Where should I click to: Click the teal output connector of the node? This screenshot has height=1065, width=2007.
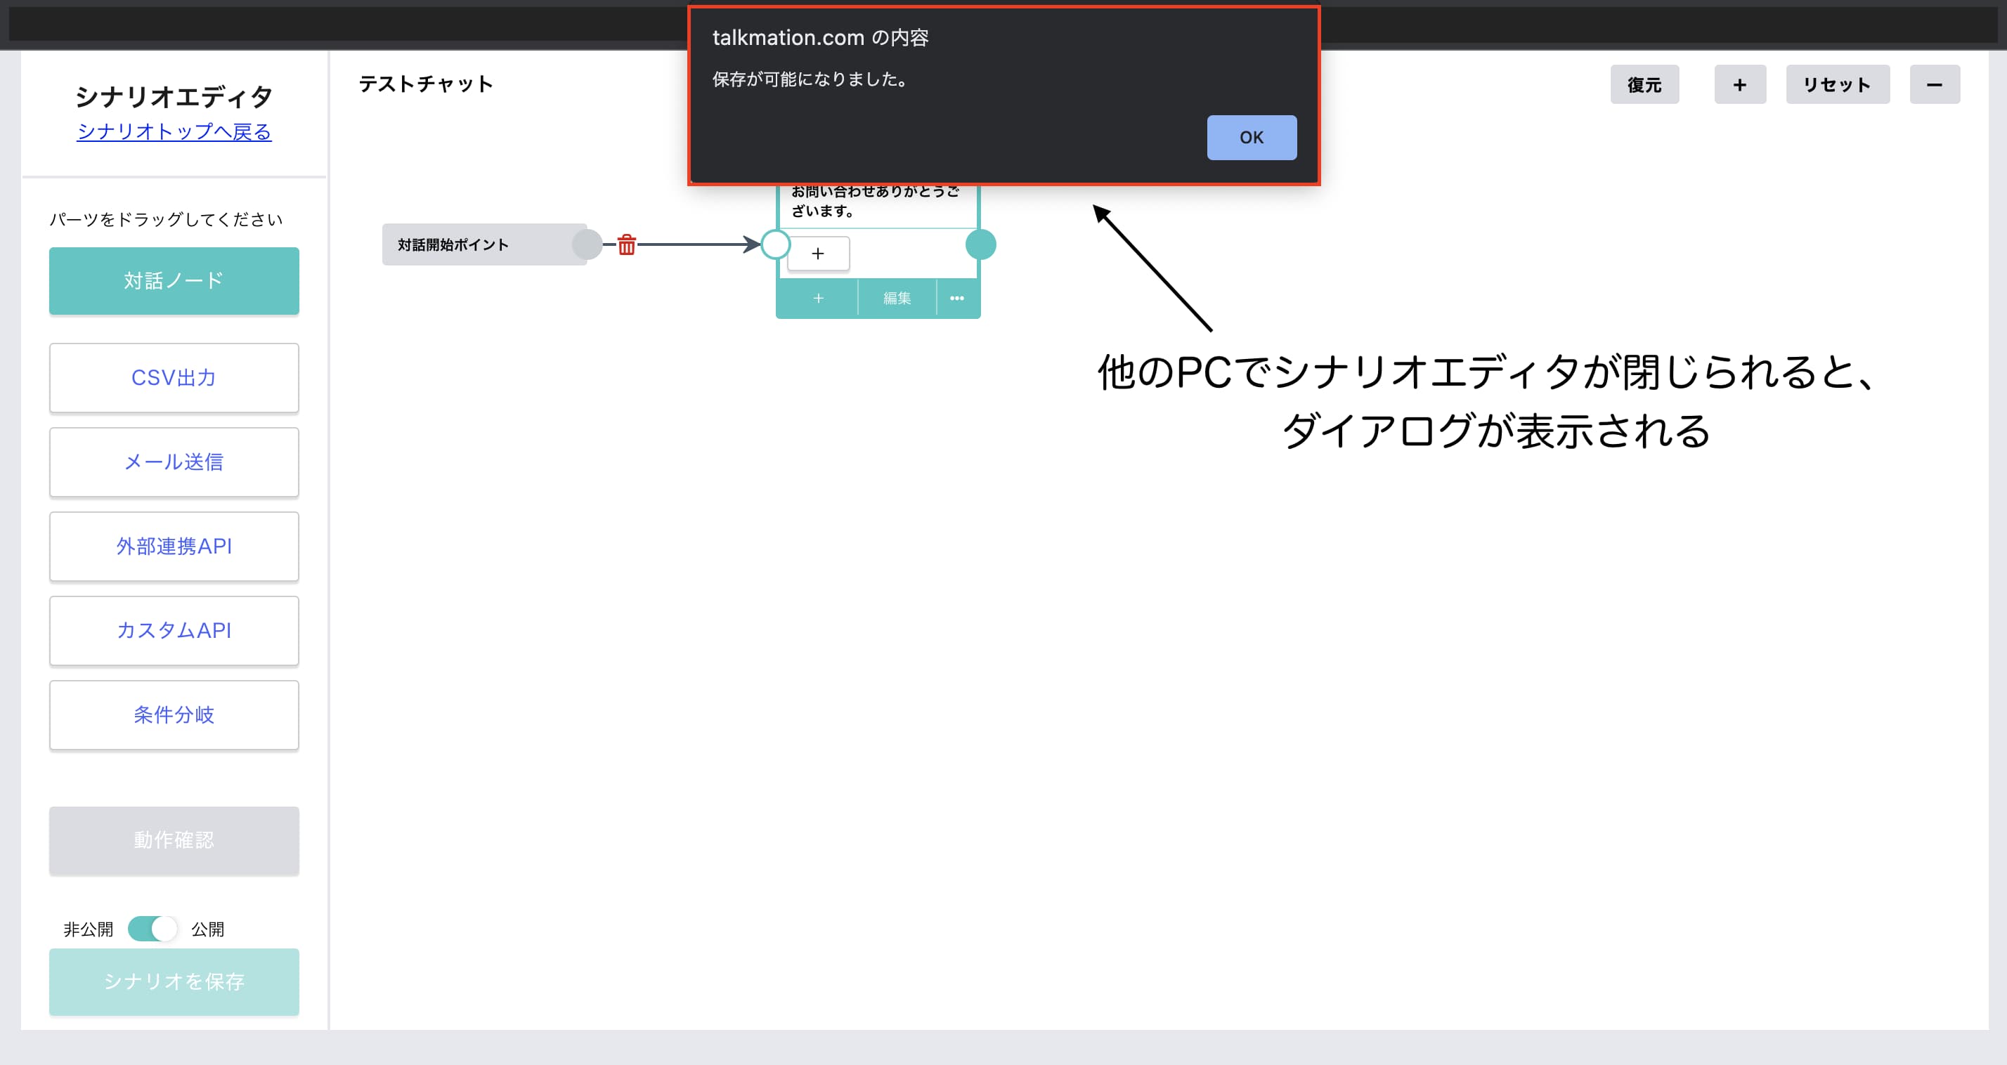(x=980, y=244)
